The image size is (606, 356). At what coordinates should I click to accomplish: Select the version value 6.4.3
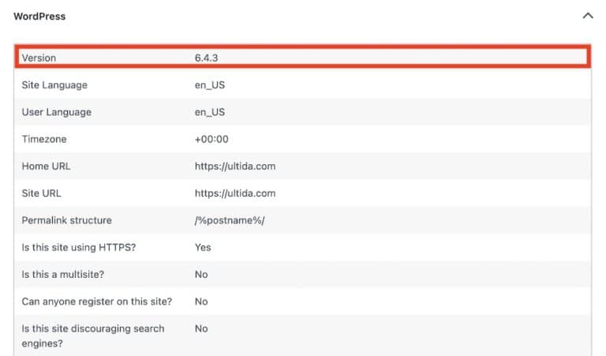(x=206, y=58)
